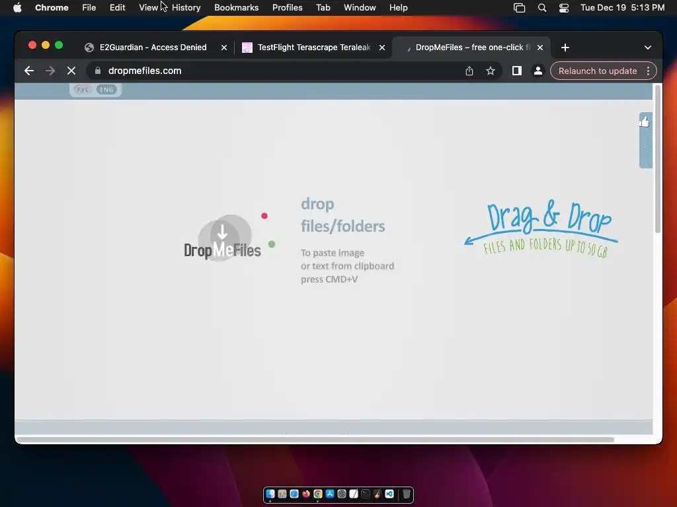Open the History menu
Image resolution: width=677 pixels, height=507 pixels.
click(186, 7)
